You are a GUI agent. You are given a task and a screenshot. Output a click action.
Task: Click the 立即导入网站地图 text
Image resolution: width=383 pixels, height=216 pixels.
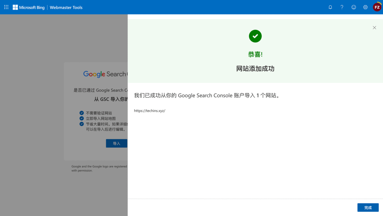pos(101,119)
